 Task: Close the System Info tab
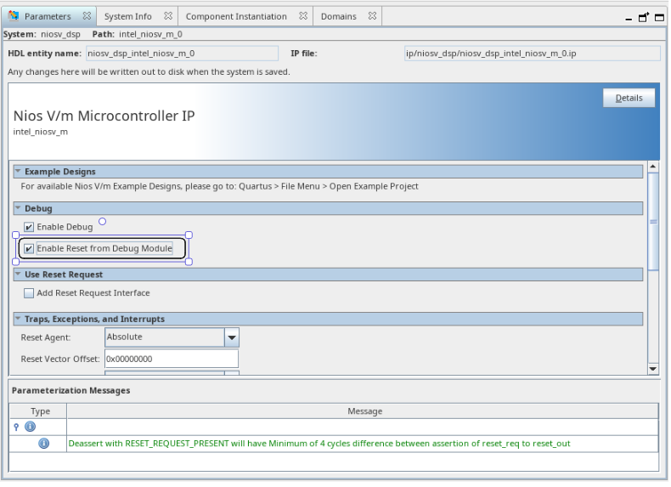tap(169, 16)
